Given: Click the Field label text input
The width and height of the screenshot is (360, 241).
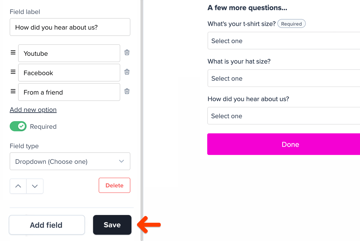Looking at the screenshot, I should [70, 27].
